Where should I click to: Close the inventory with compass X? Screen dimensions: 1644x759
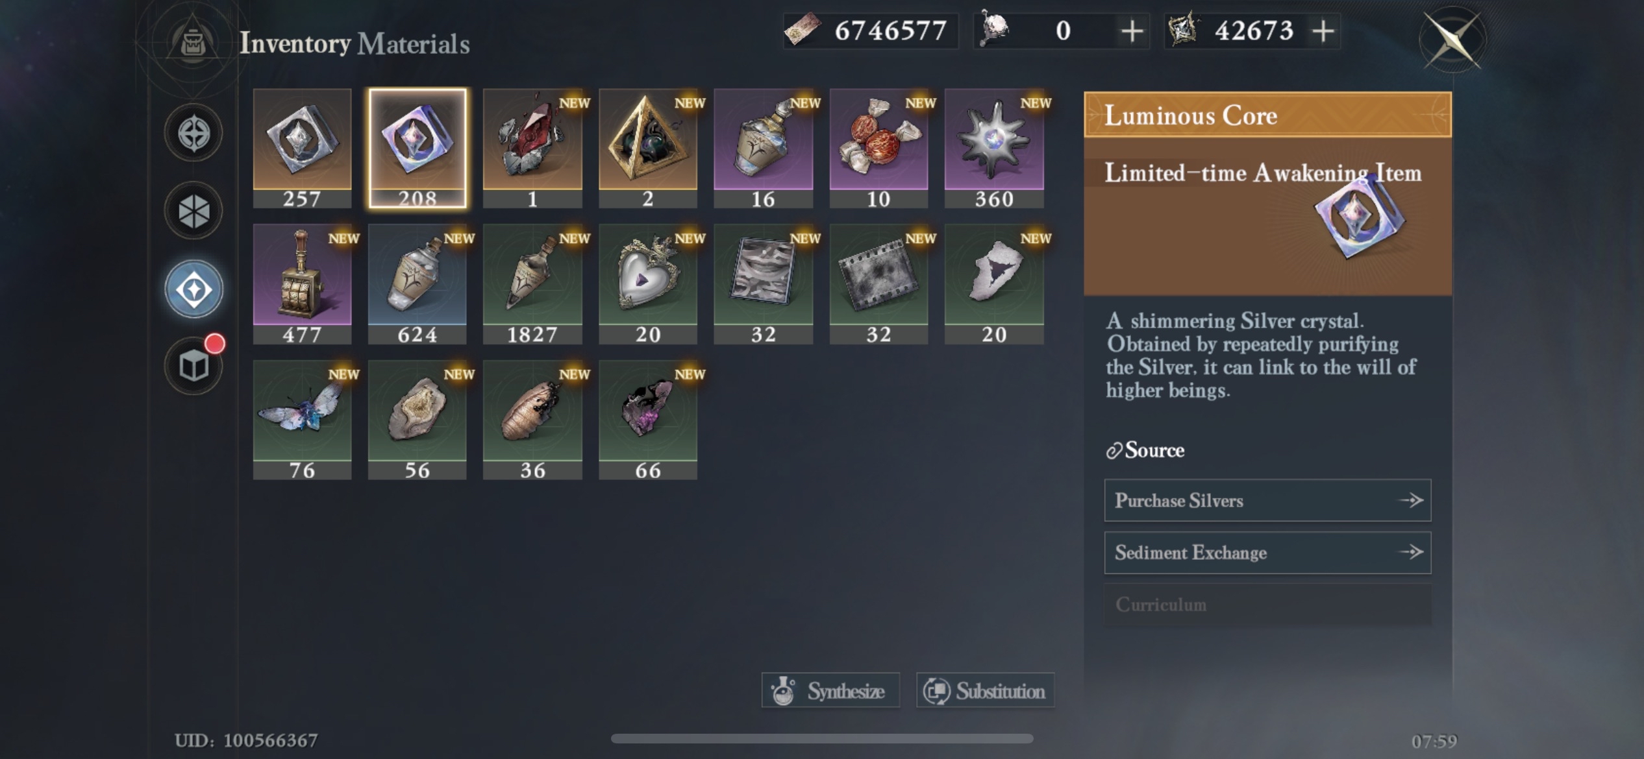click(x=1452, y=39)
